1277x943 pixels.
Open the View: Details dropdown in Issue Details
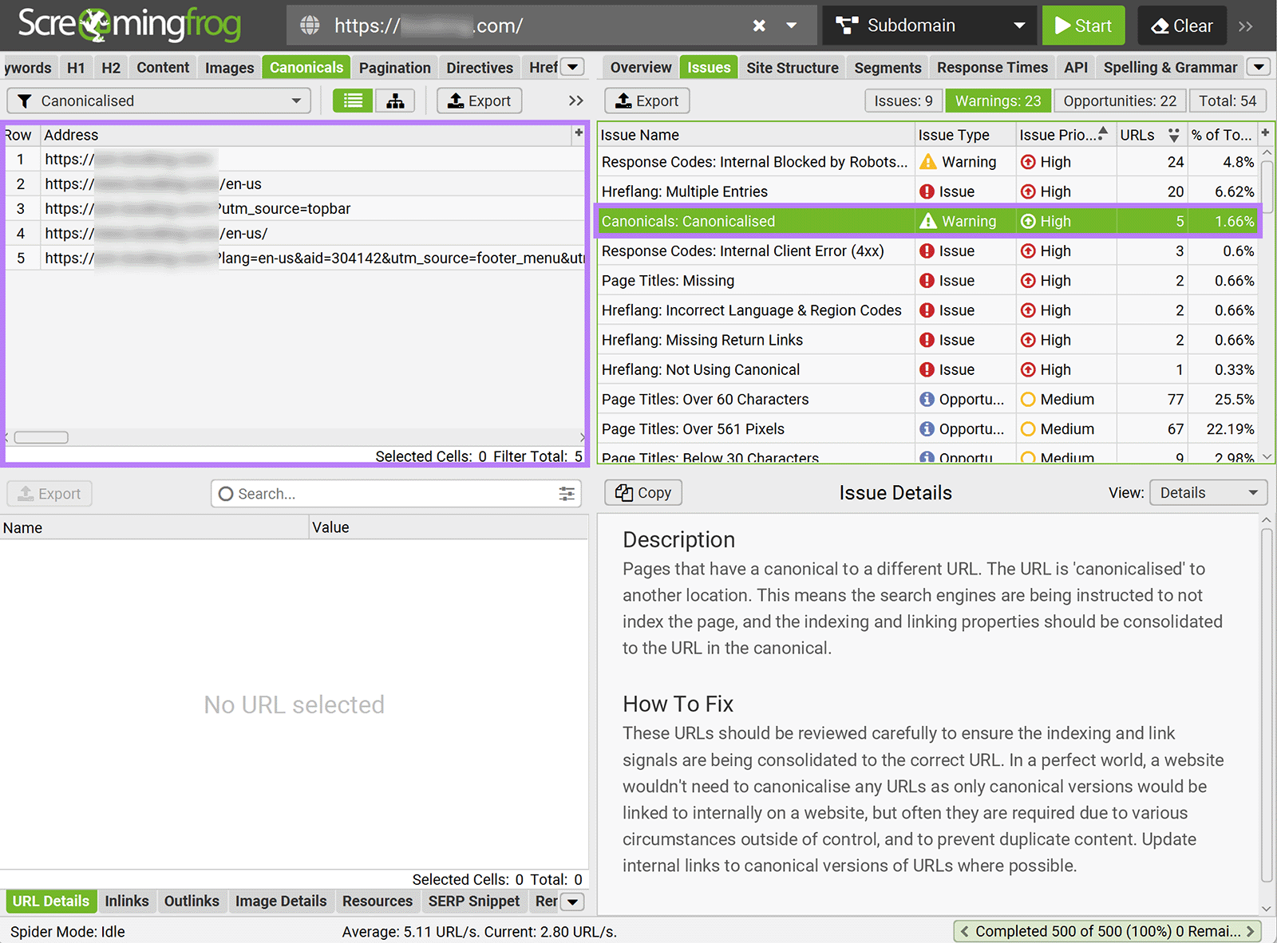(x=1207, y=492)
